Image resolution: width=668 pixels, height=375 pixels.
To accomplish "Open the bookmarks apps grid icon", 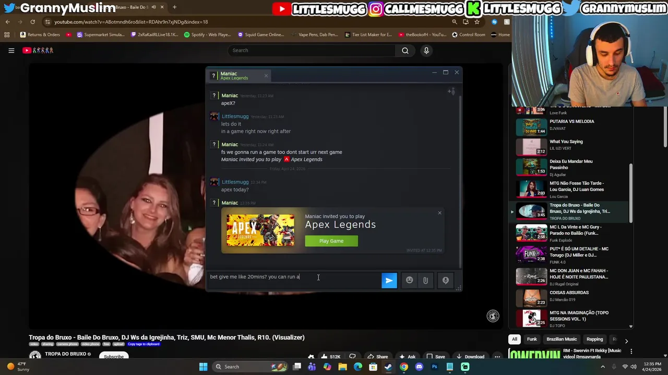I will [x=7, y=35].
